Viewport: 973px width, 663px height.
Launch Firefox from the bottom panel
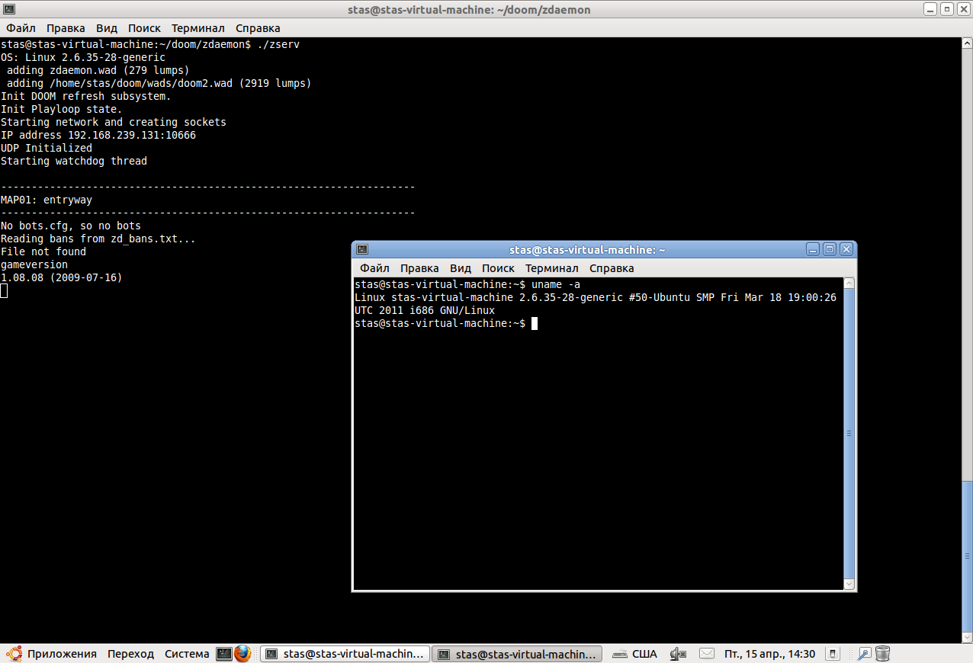(243, 654)
